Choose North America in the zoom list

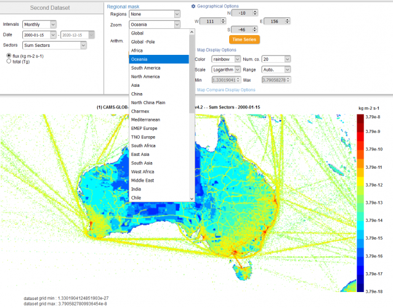(x=159, y=76)
